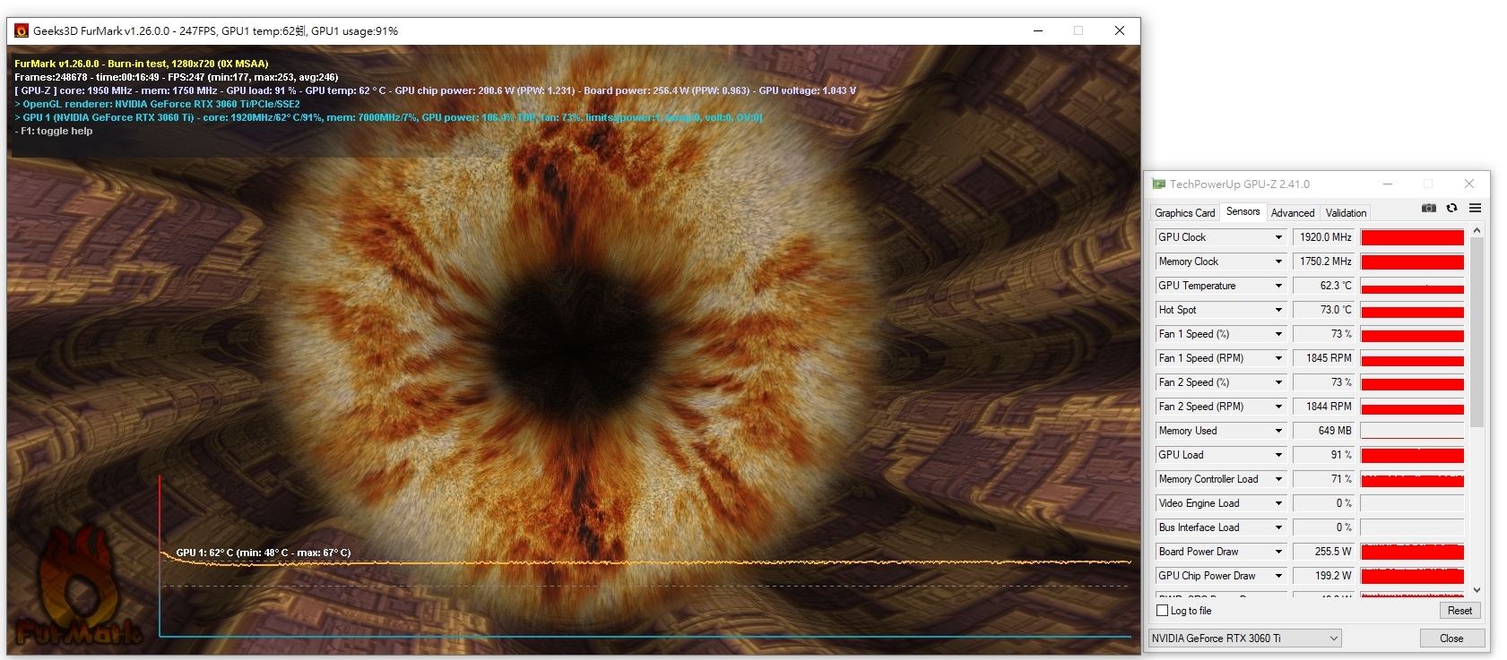This screenshot has width=1507, height=660.
Task: Switch to the Advanced tab
Action: tap(1293, 213)
